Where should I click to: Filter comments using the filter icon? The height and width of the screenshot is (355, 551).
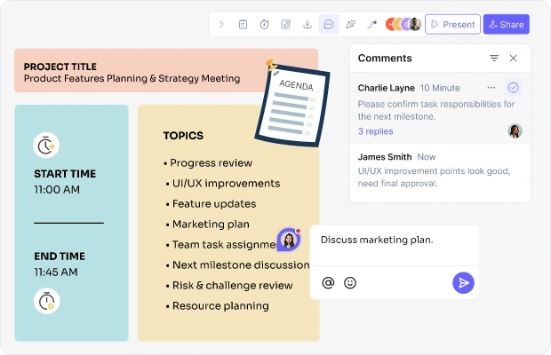494,59
